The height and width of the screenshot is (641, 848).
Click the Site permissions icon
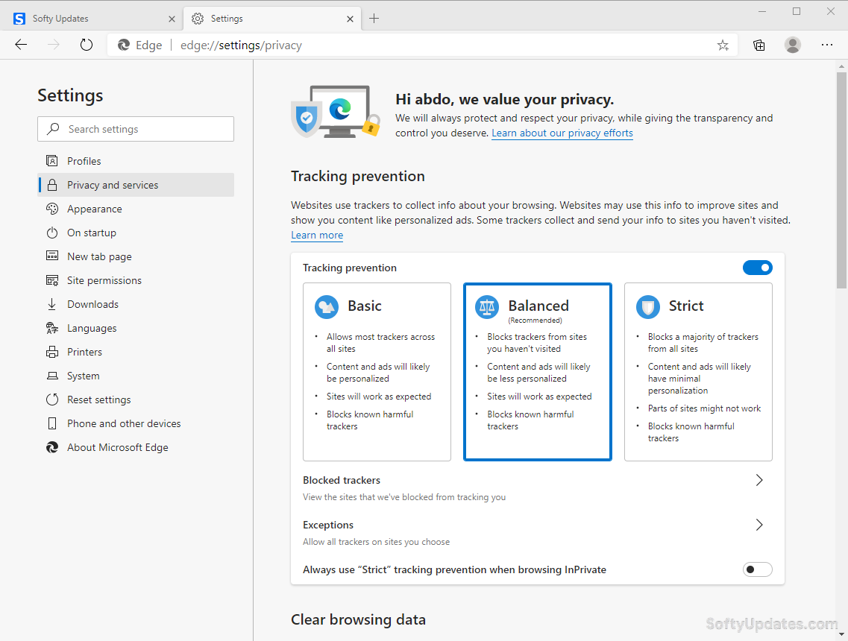click(52, 280)
